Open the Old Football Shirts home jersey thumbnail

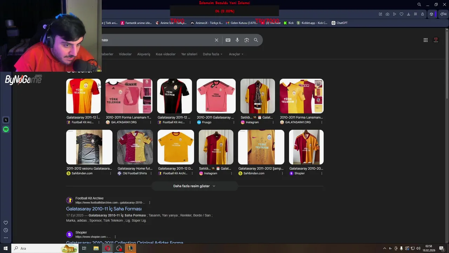pyautogui.click(x=135, y=147)
